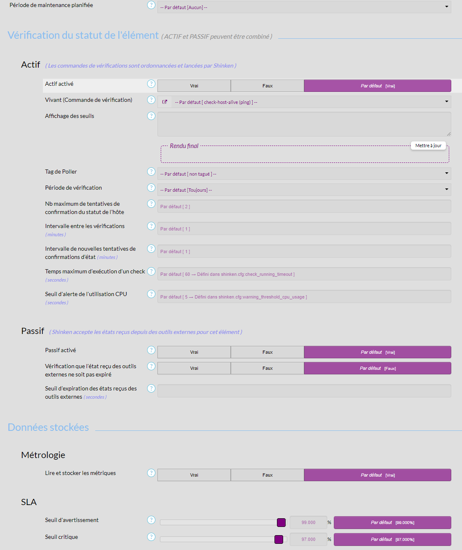This screenshot has width=462, height=550.
Task: Open external link icon for check-host-alive command
Action: (x=165, y=102)
